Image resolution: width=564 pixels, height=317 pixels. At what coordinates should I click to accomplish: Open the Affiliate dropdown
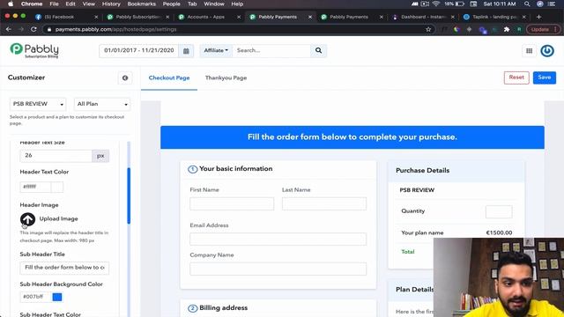point(216,51)
